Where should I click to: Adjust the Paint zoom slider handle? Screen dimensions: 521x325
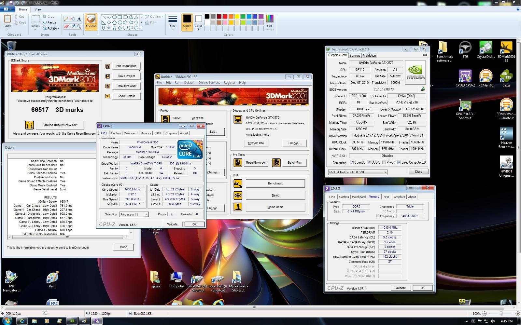(501, 313)
